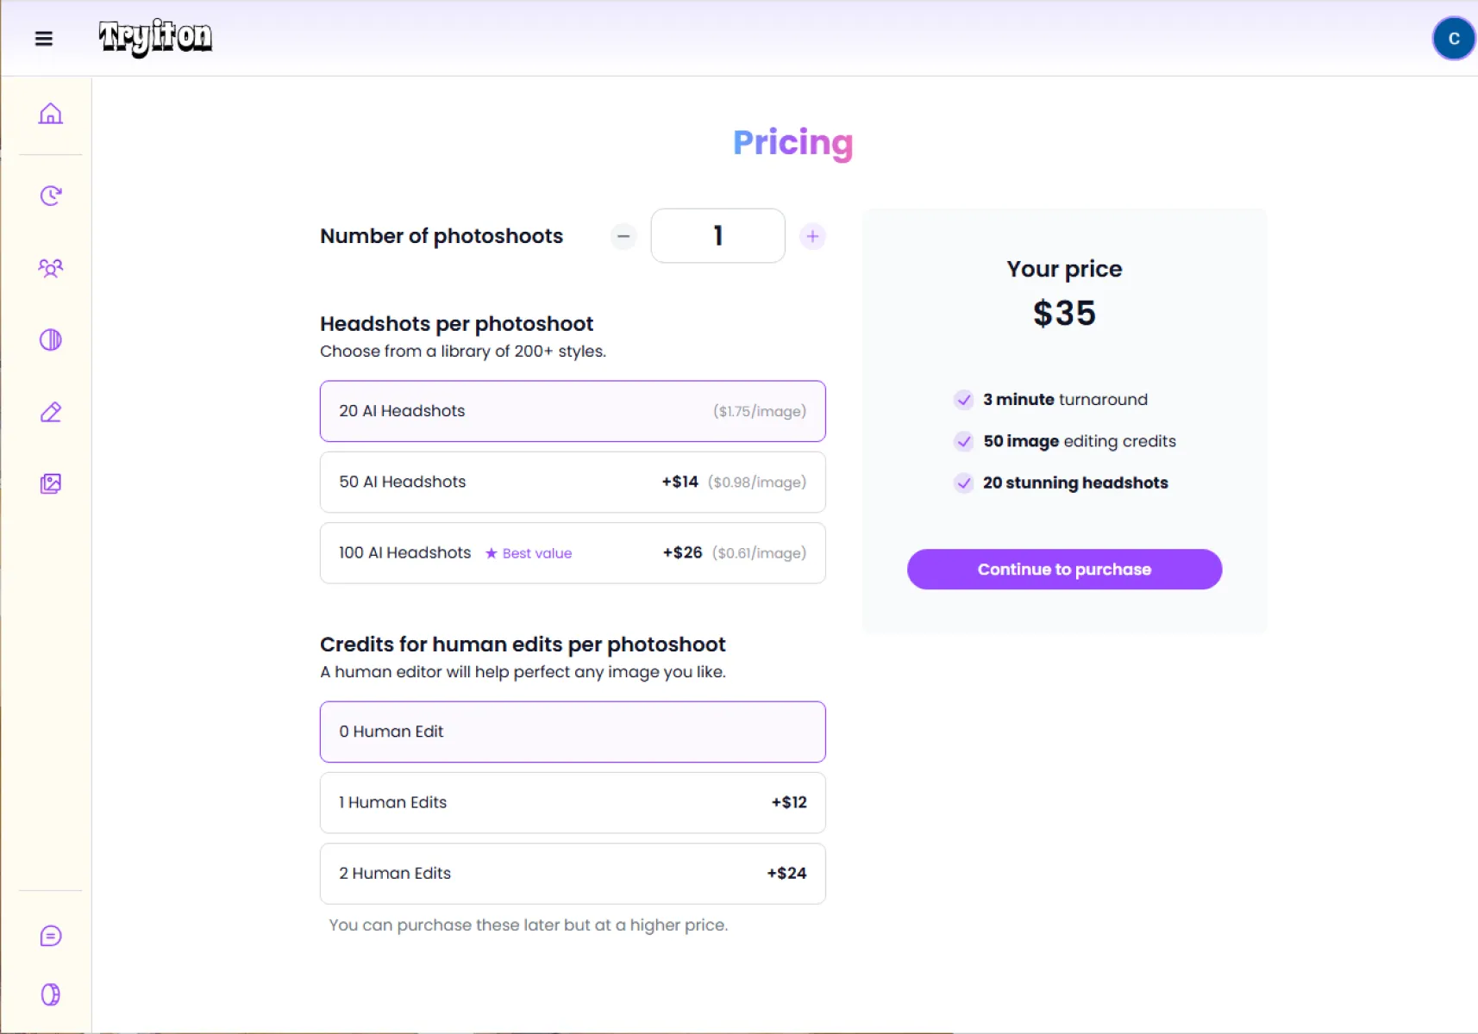Increase number of photoshoots with plus button
The image size is (1478, 1034).
[x=812, y=236]
